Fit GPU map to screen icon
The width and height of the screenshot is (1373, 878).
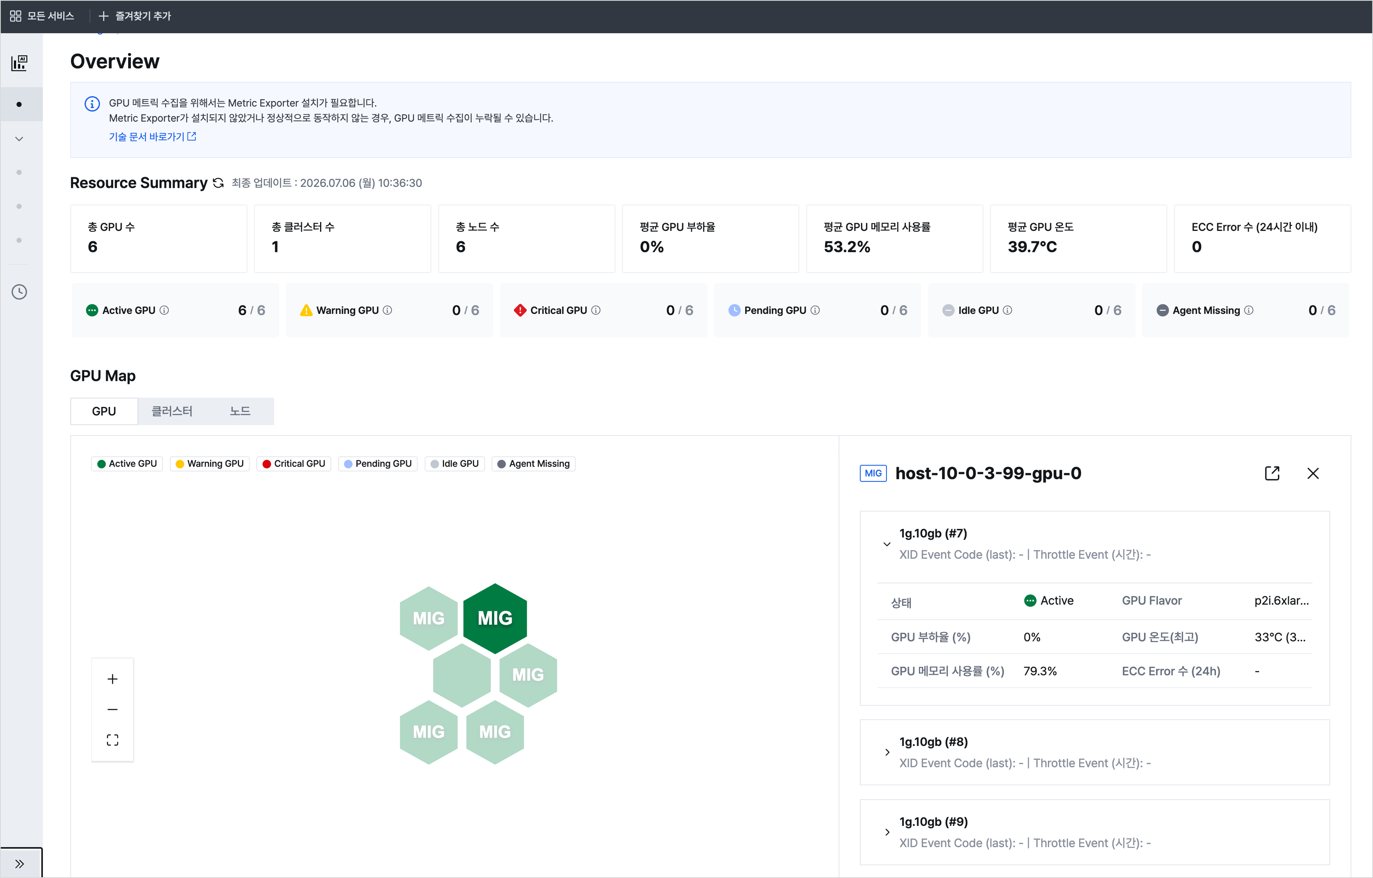click(112, 740)
